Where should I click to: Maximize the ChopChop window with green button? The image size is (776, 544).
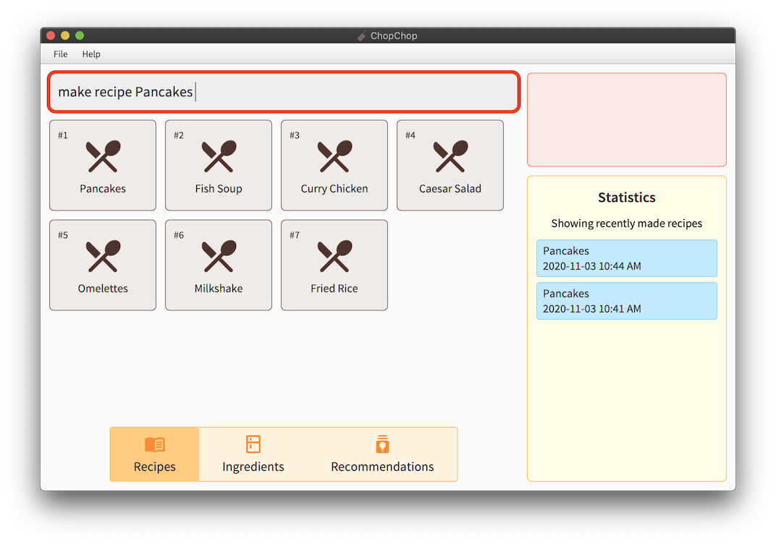[79, 35]
